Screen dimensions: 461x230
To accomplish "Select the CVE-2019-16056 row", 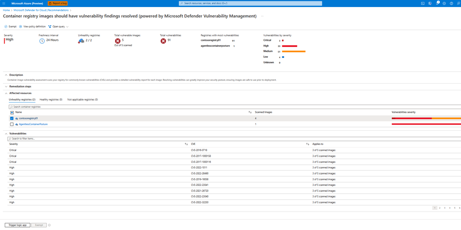I will 235,179.
